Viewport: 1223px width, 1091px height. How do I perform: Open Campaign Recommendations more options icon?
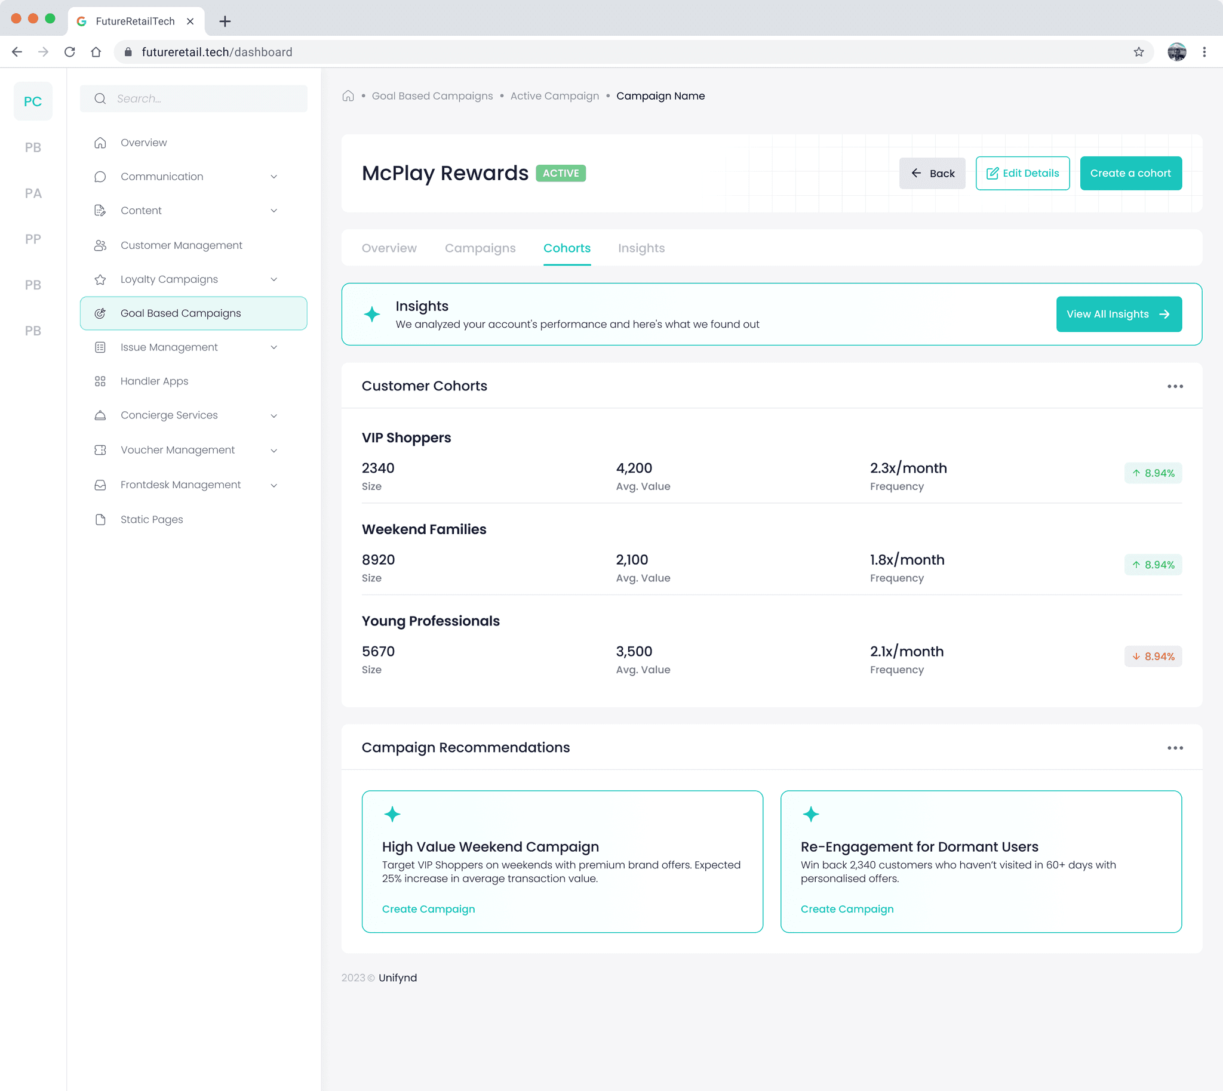pos(1175,747)
